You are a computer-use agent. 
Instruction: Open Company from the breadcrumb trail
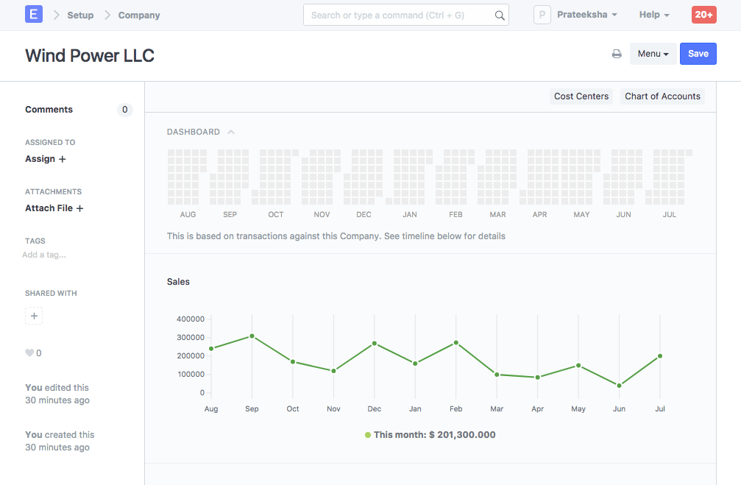(x=138, y=14)
